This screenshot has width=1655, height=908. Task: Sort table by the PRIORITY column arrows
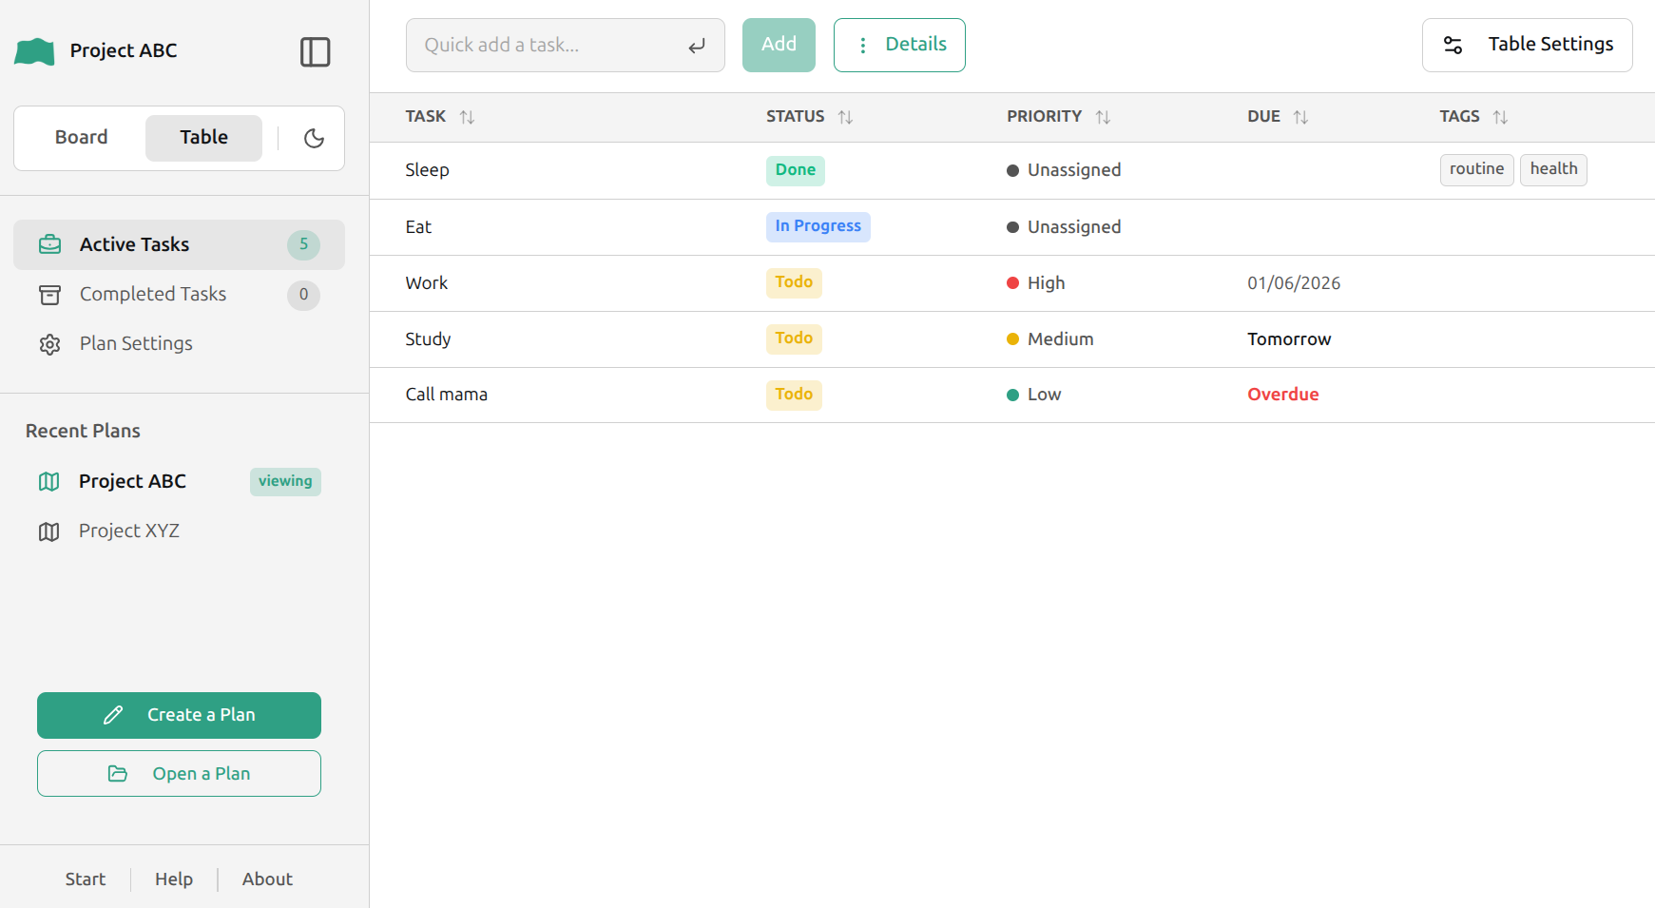tap(1103, 117)
